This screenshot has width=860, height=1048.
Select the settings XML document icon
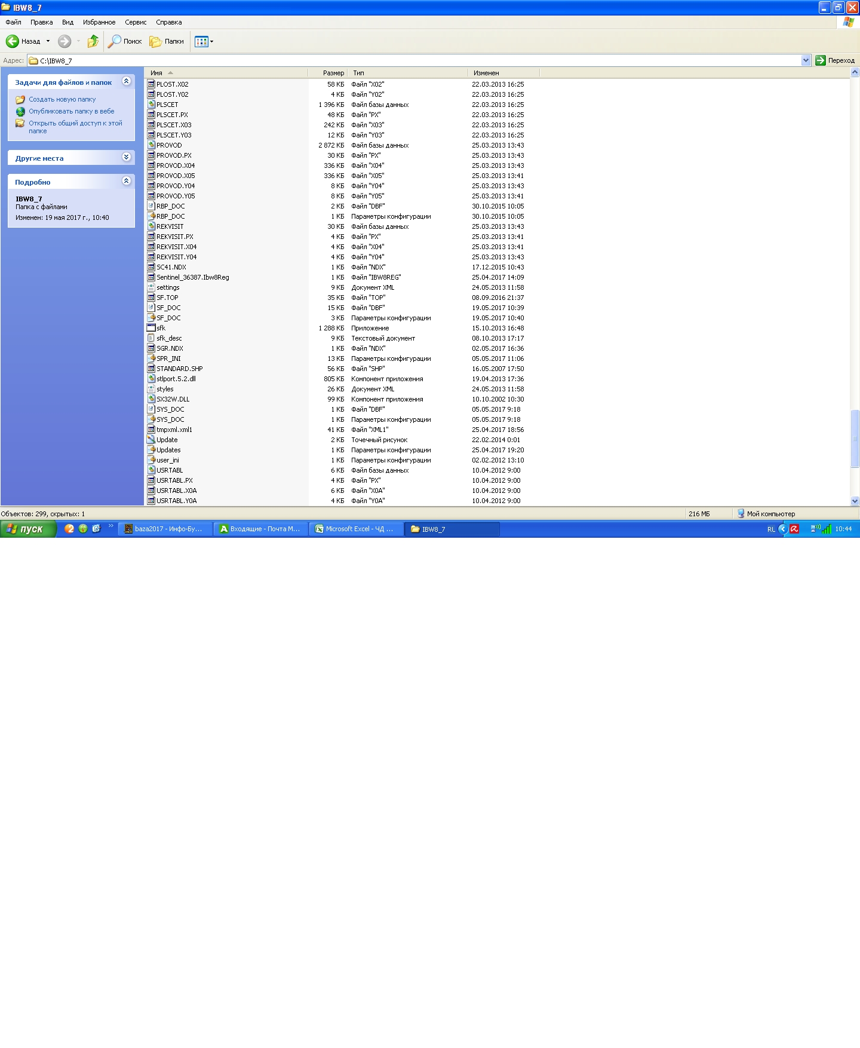[151, 287]
